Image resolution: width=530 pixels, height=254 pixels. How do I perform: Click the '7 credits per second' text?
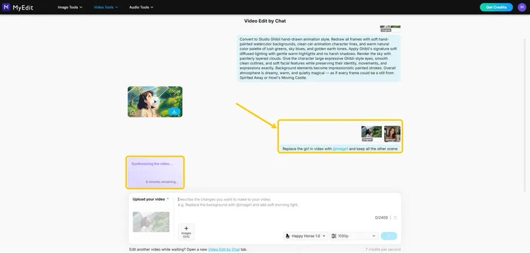click(383, 249)
